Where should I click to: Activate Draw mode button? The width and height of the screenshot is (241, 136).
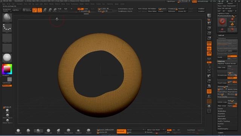(40, 10)
